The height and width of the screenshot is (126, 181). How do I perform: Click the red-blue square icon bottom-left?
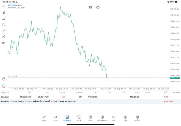tap(4, 86)
